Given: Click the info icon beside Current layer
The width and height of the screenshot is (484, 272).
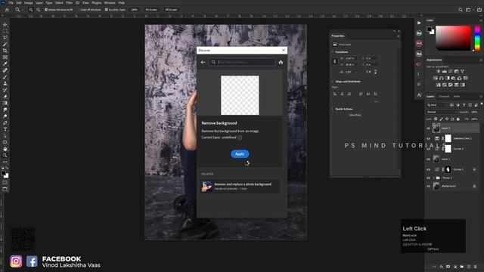Looking at the screenshot, I should [x=240, y=138].
